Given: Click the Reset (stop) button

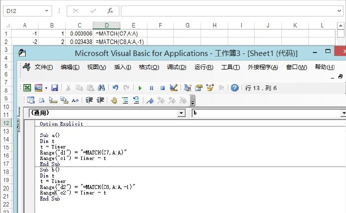Looking at the screenshot, I should (162, 88).
